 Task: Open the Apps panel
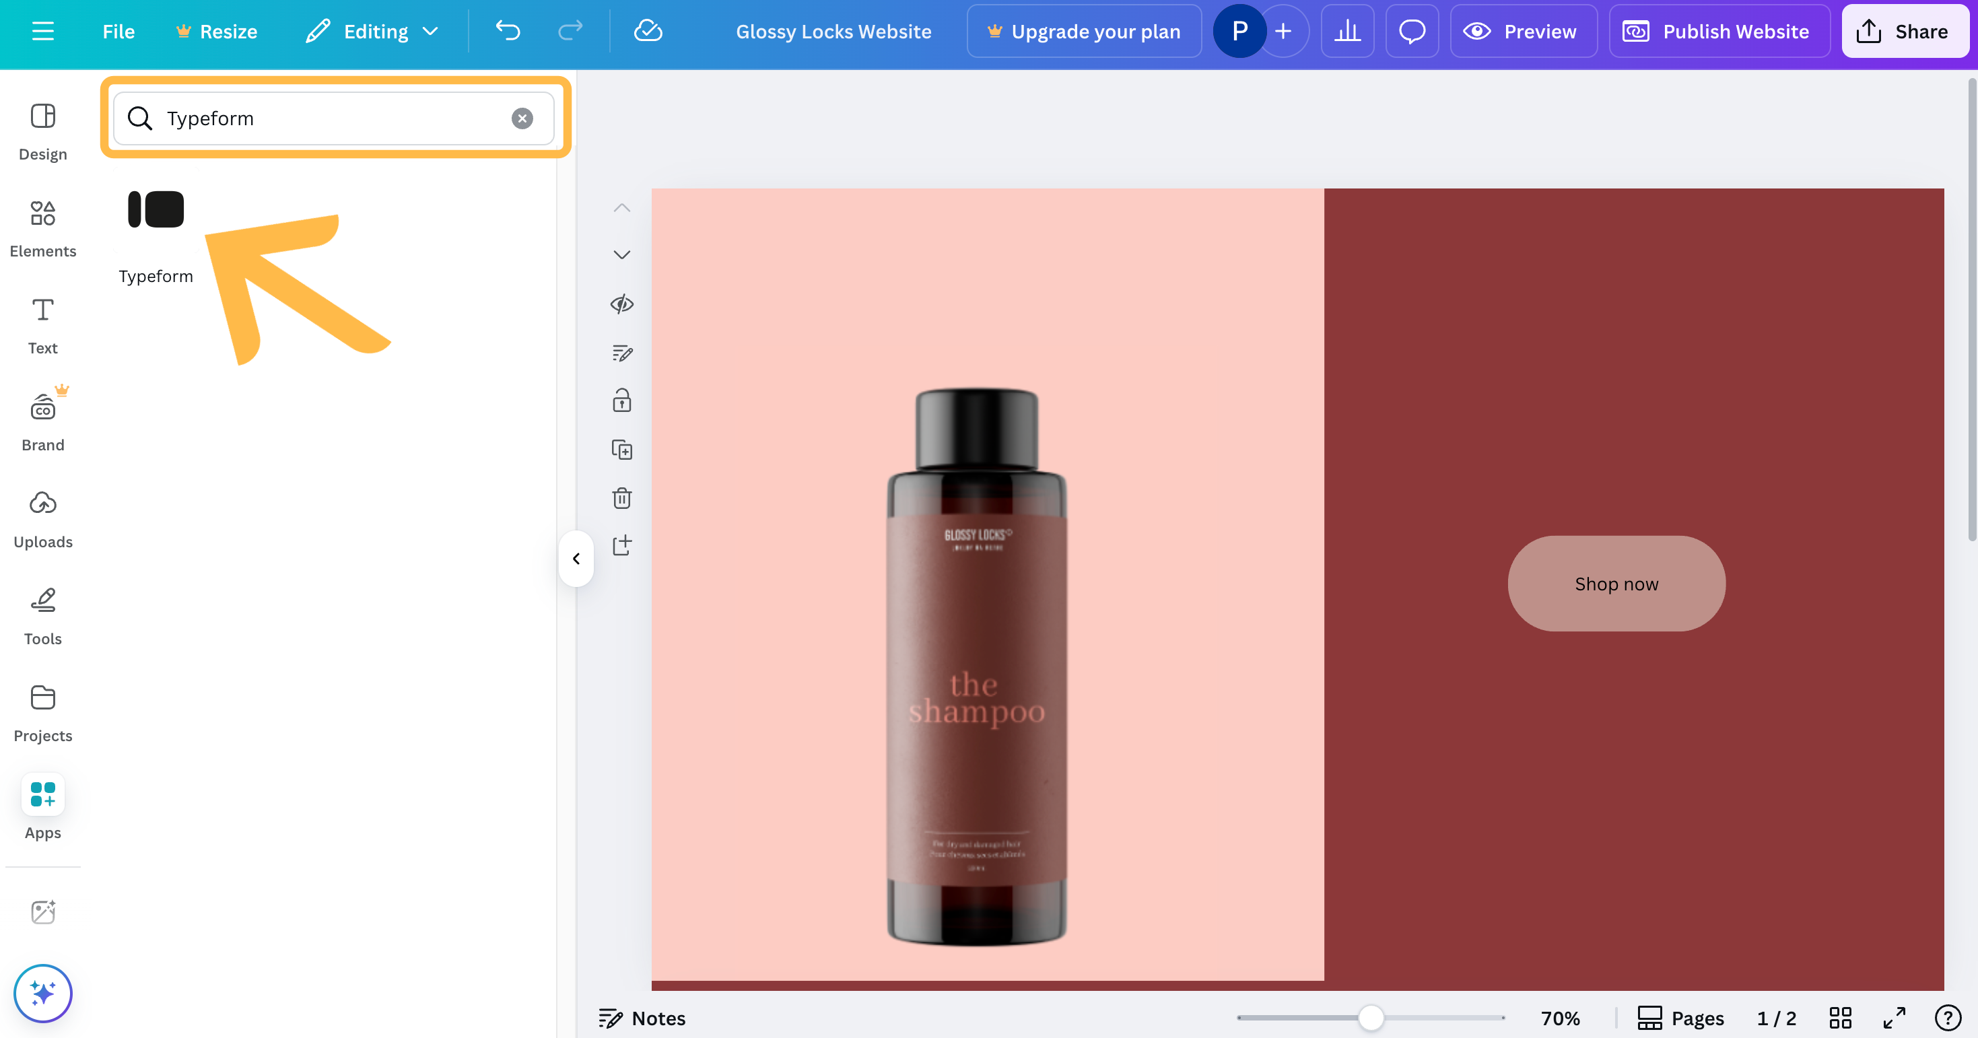point(43,806)
